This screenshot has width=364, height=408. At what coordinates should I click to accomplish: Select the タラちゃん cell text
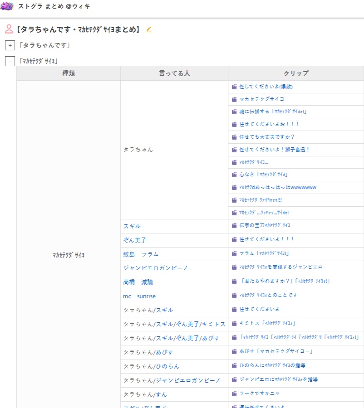[138, 150]
